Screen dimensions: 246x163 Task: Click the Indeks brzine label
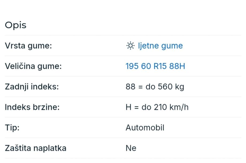32,107
